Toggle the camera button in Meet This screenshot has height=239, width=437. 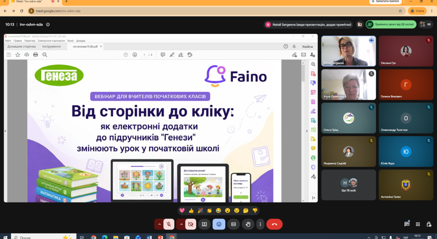pos(190,224)
